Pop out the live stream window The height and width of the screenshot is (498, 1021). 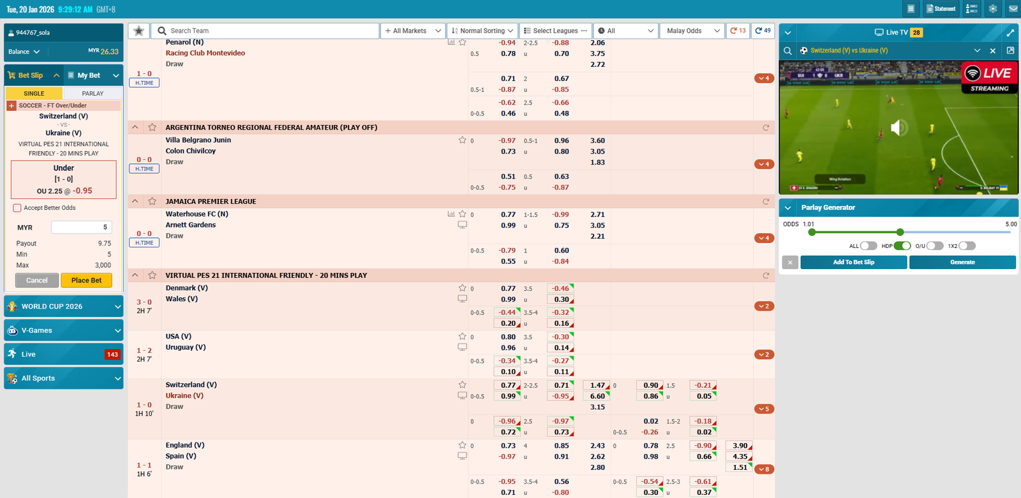1010,50
